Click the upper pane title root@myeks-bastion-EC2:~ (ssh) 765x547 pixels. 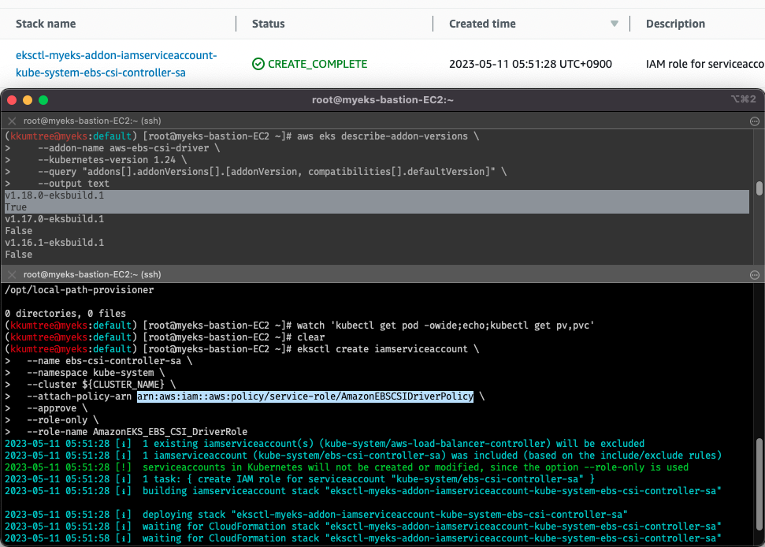point(92,121)
